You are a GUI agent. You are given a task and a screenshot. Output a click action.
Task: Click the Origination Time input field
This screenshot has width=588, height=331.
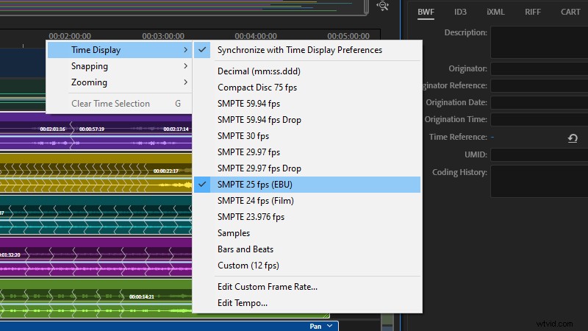(x=539, y=119)
